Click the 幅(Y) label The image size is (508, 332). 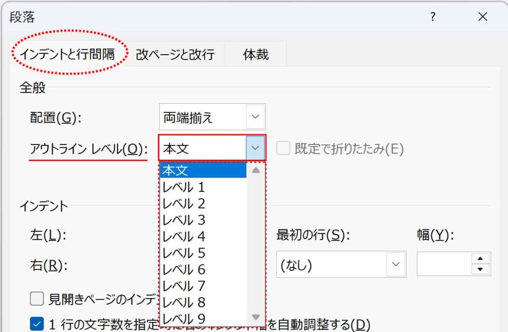[x=435, y=235]
